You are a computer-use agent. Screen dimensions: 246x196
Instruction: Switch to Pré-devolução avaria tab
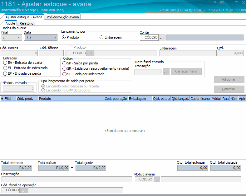pos(63,17)
